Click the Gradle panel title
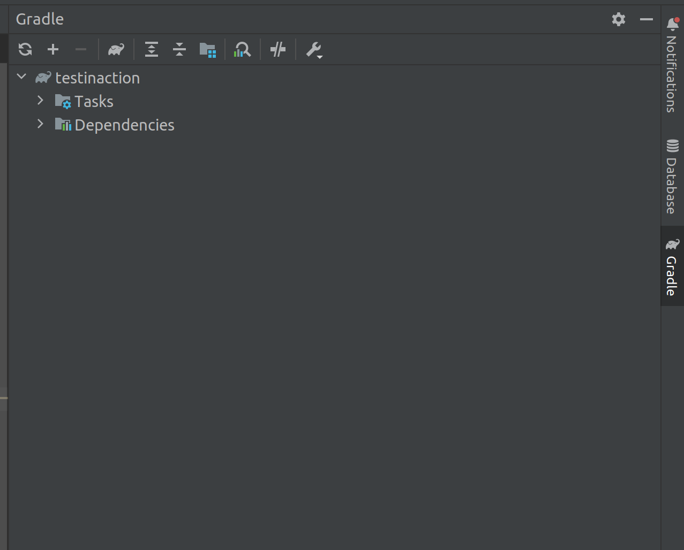684x550 pixels. coord(40,19)
